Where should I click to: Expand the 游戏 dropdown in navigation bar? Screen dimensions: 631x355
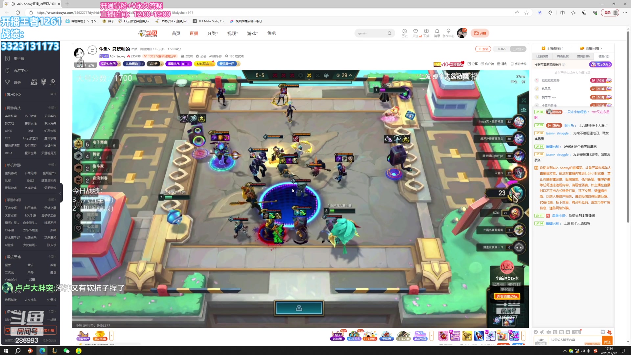(252, 33)
